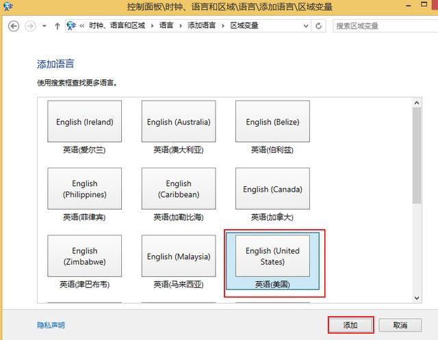Viewport: 438px width, 340px height.
Task: Open 语言 breadcrumb
Action: click(166, 26)
